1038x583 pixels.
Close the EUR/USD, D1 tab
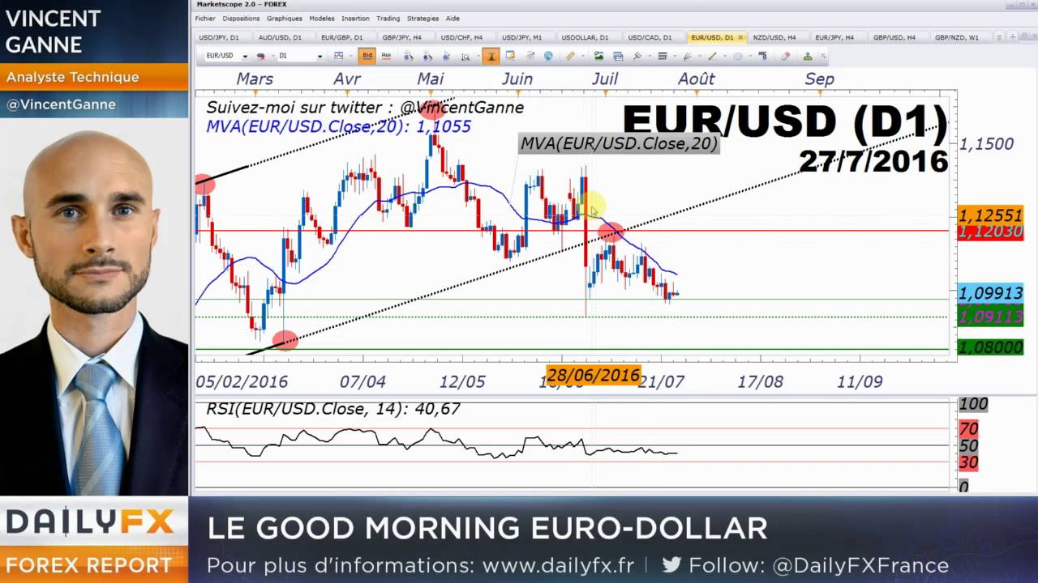740,37
